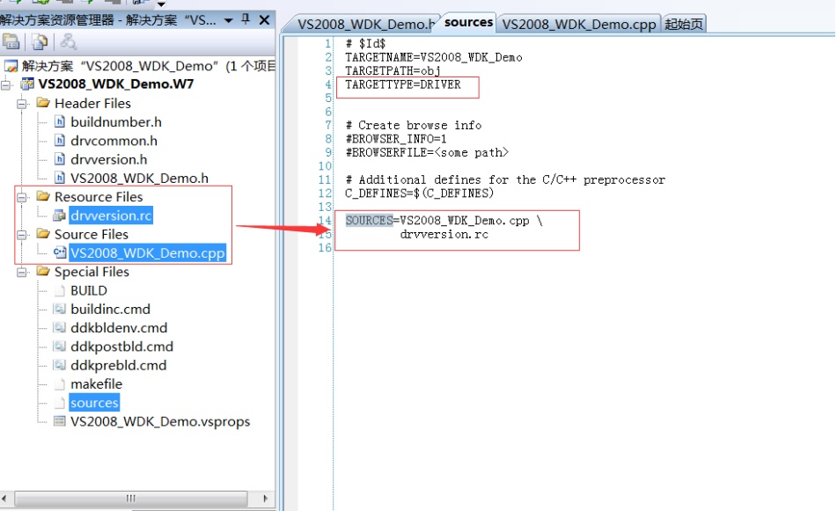Screen dimensions: 837x511
Task: Click the drvcommon.h file icon
Action: click(x=60, y=141)
